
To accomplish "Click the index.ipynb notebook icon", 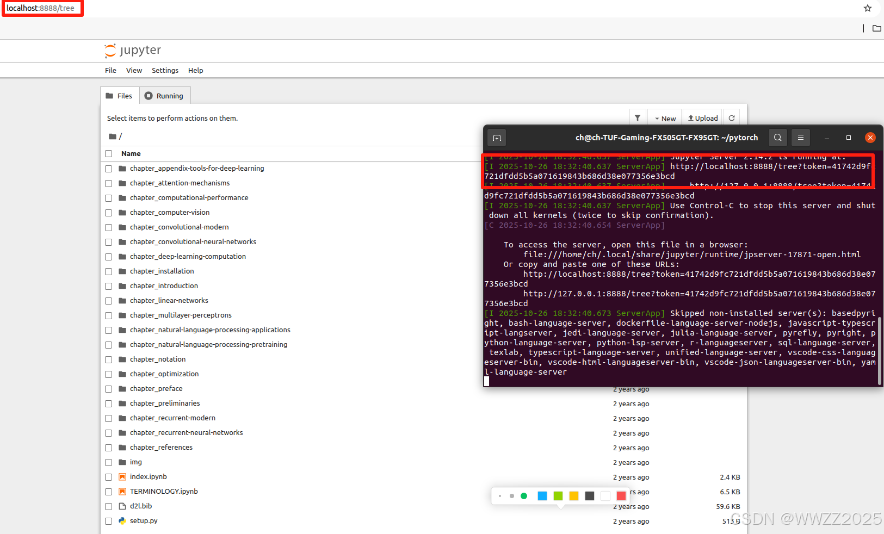I will pos(122,477).
